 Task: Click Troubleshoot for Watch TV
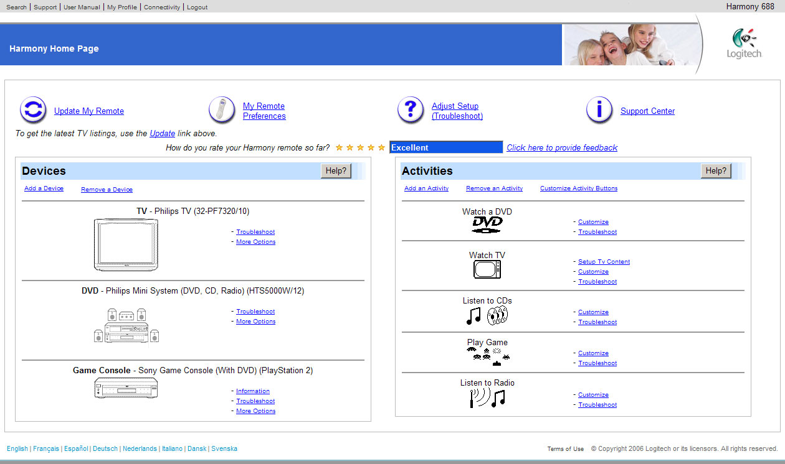click(597, 282)
